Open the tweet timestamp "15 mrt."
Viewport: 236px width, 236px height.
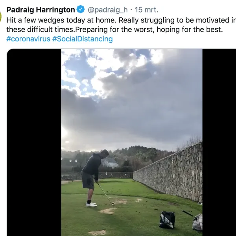tap(146, 10)
